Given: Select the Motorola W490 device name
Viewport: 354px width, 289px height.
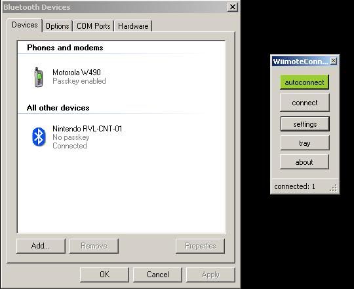Looking at the screenshot, I should click(77, 73).
